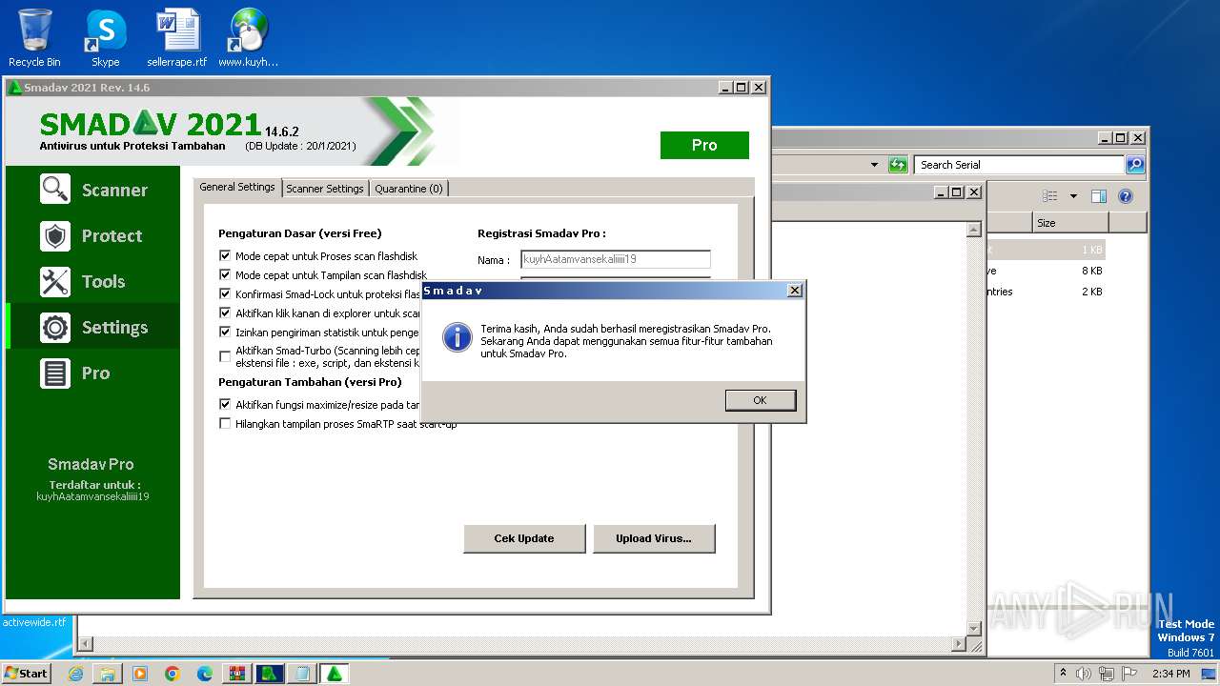1220x686 pixels.
Task: Select sellerrape.rtf desktop file
Action: pyautogui.click(x=176, y=38)
